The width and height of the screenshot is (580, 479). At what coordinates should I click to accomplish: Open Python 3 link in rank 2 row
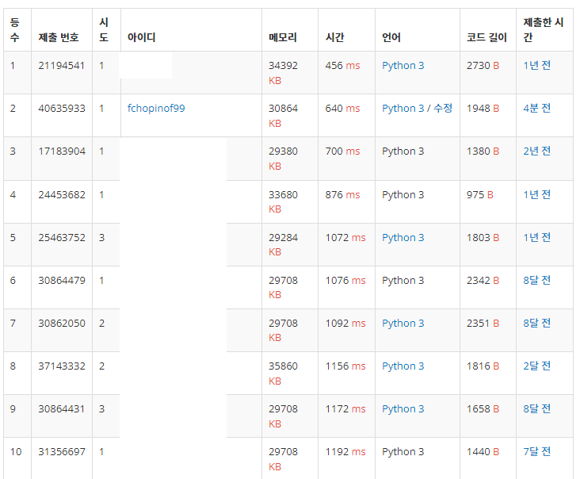pyautogui.click(x=403, y=108)
